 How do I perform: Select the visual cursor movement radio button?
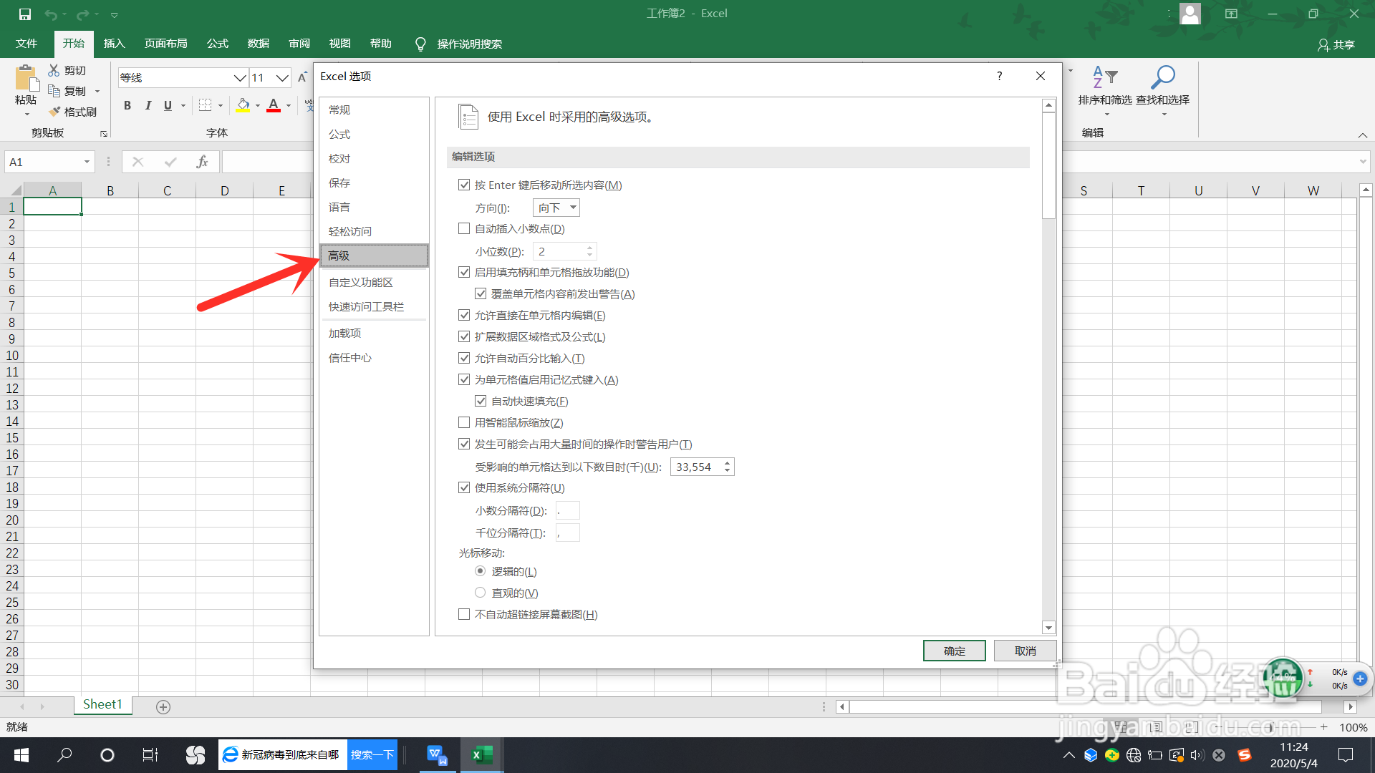click(480, 593)
